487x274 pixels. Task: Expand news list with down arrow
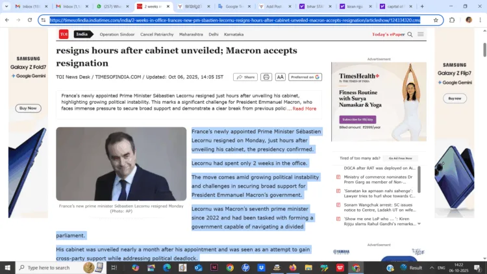coord(419,223)
